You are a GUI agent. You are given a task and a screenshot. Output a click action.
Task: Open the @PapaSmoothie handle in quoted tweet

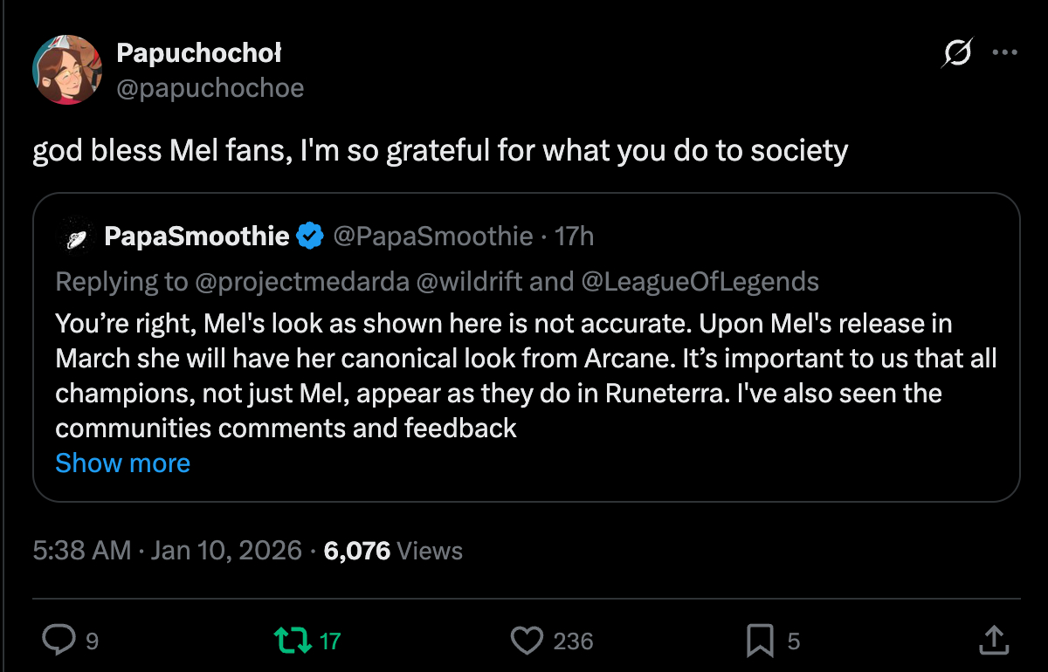tap(433, 236)
